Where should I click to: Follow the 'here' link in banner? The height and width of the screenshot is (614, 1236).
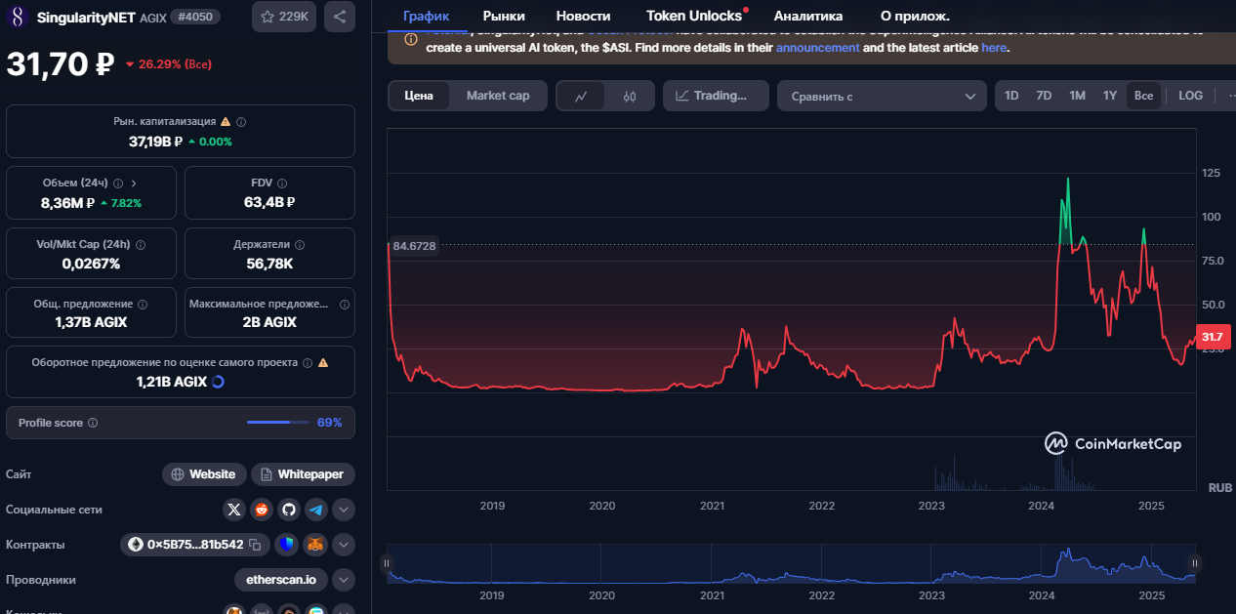(x=994, y=47)
